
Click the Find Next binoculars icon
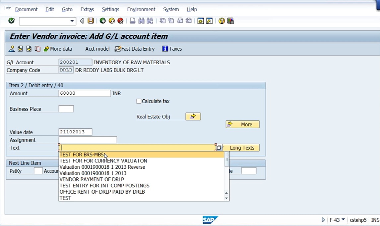pyautogui.click(x=150, y=21)
